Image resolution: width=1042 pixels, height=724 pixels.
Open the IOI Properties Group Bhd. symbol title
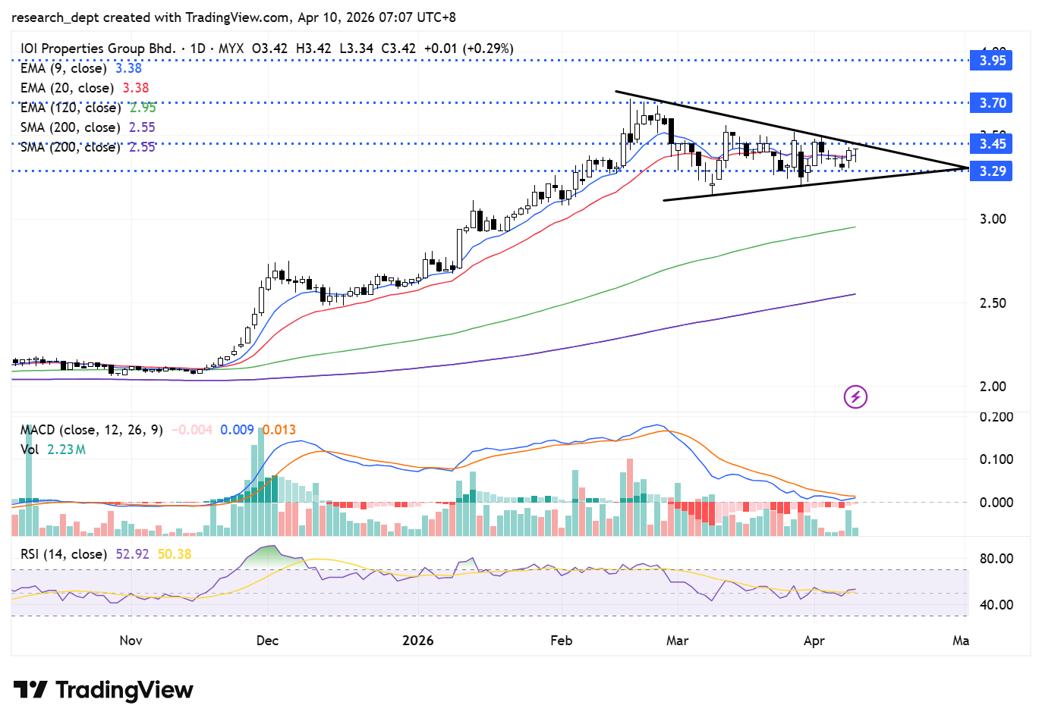click(98, 49)
